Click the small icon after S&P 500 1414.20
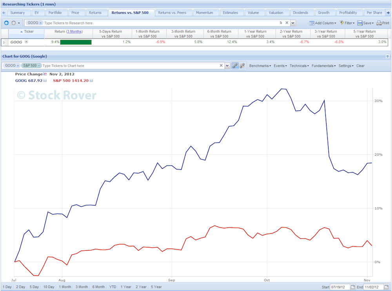The height and width of the screenshot is (291, 392). coord(91,80)
